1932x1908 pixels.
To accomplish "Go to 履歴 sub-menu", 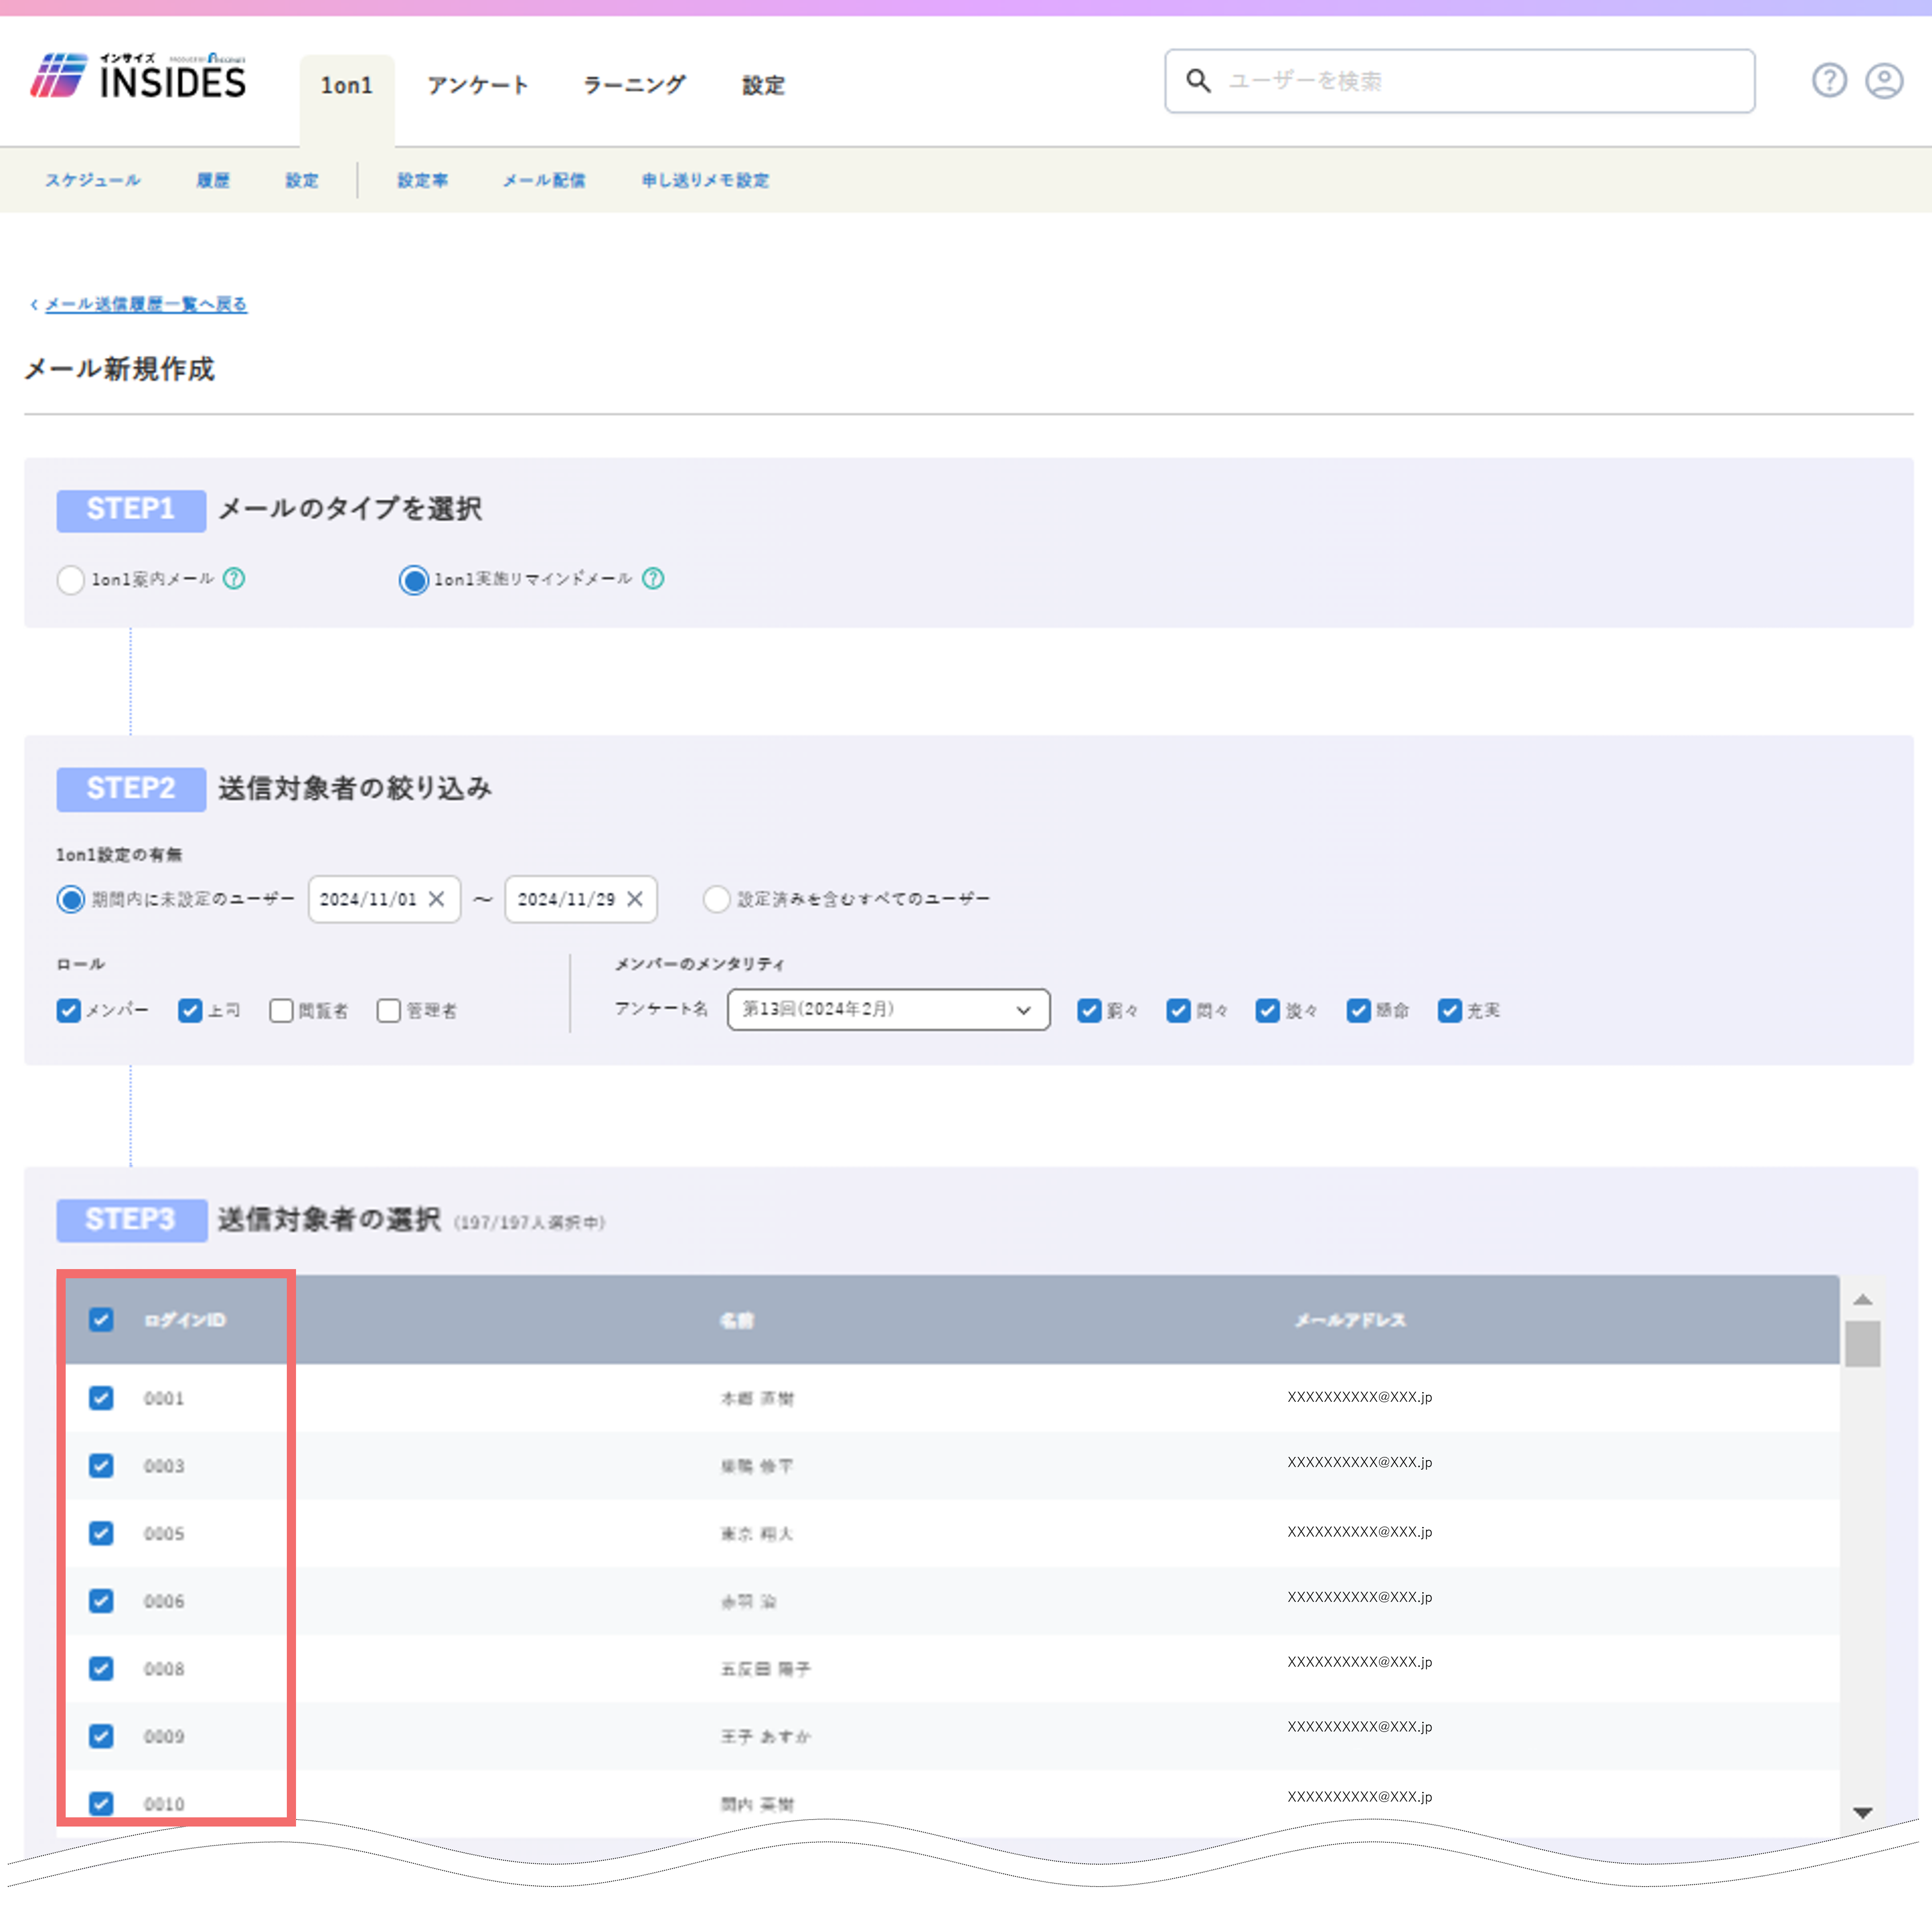I will [x=213, y=180].
